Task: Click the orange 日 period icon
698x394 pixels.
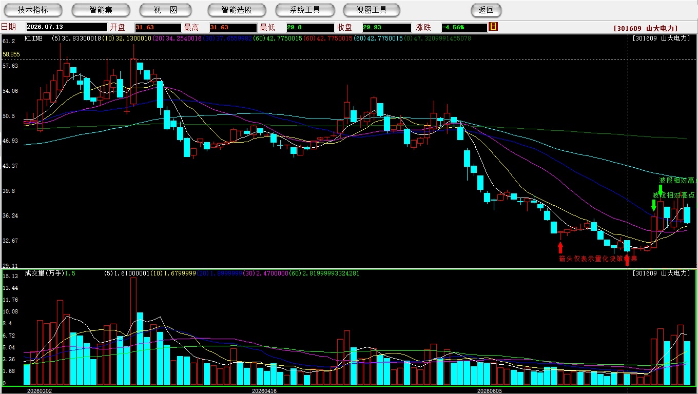Action: coord(493,27)
